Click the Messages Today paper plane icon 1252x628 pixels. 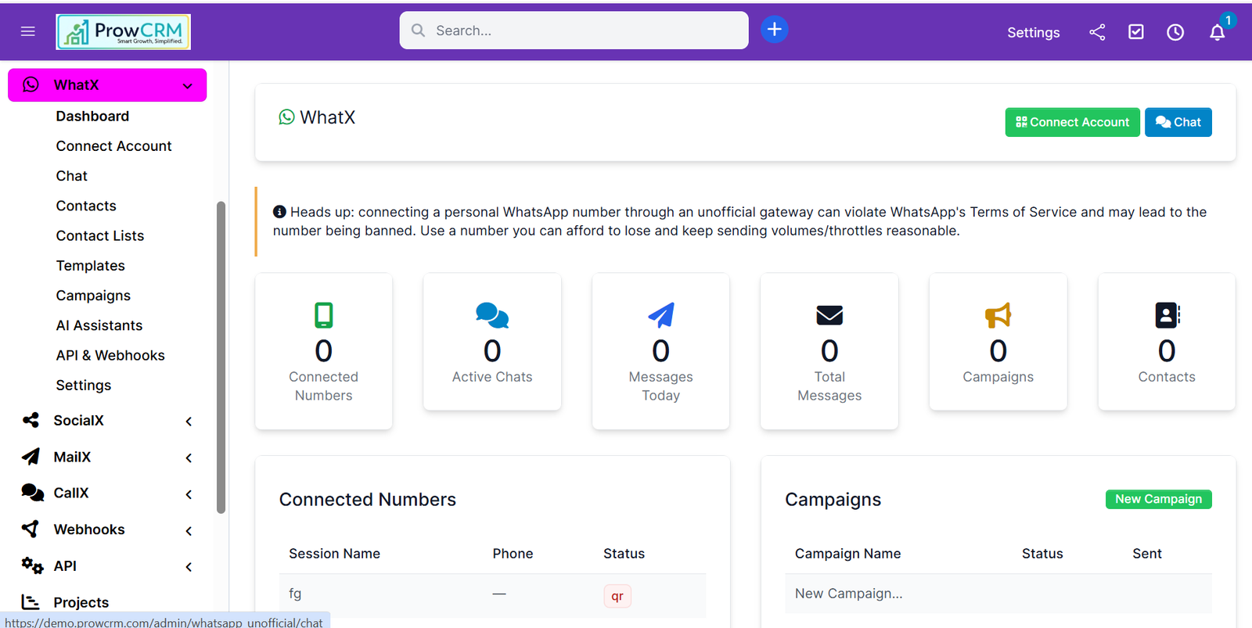click(661, 315)
